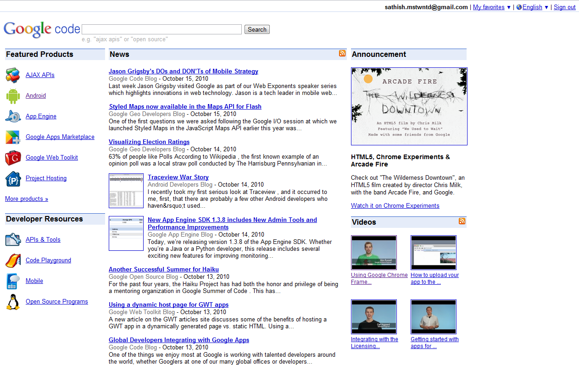Viewport: 579px width, 365px height.
Task: Click the Google code logo
Action: click(x=42, y=29)
